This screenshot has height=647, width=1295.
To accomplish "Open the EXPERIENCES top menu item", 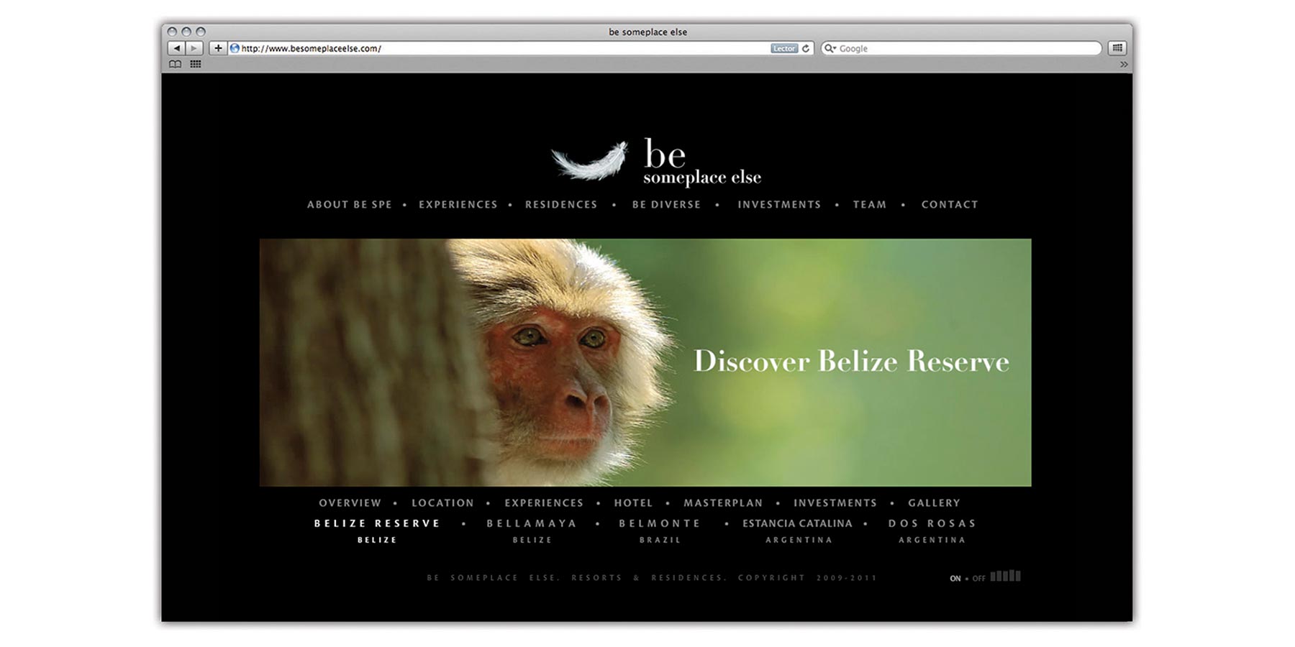I will 458,205.
